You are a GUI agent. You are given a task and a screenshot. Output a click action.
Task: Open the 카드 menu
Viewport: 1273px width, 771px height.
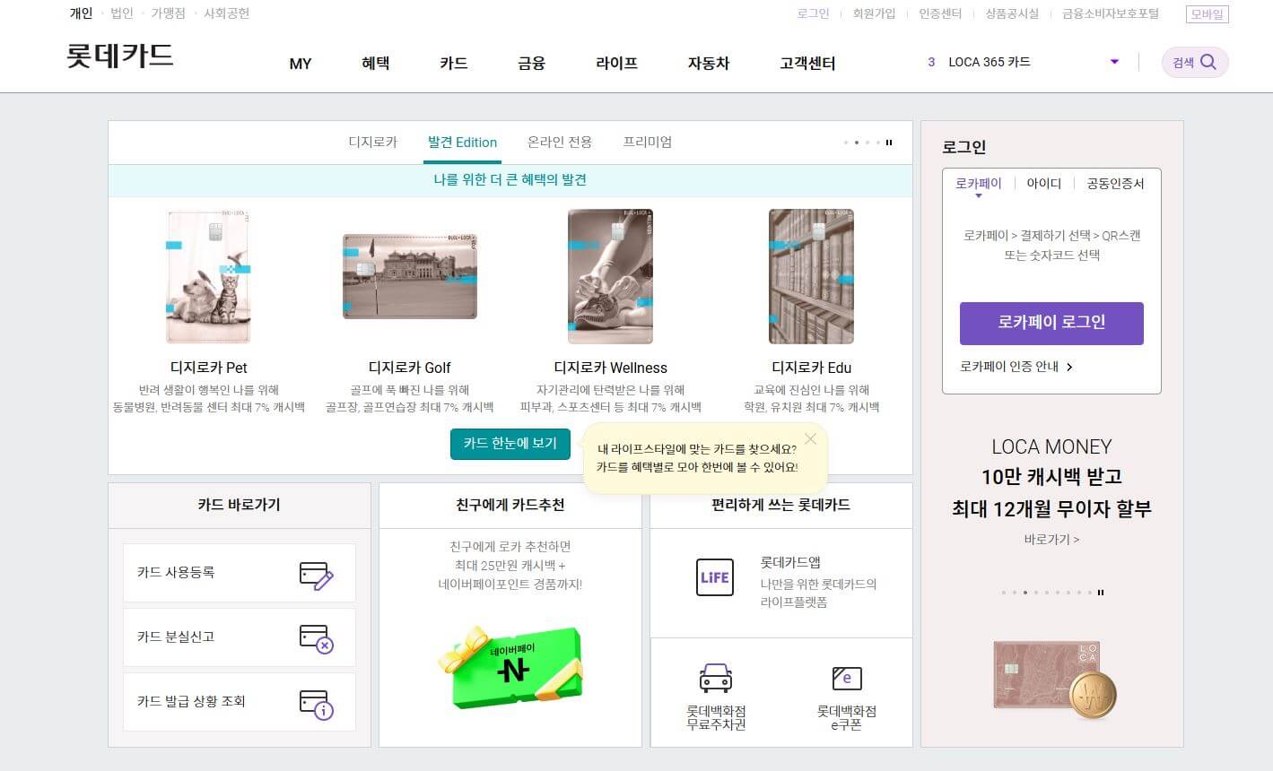pos(454,63)
